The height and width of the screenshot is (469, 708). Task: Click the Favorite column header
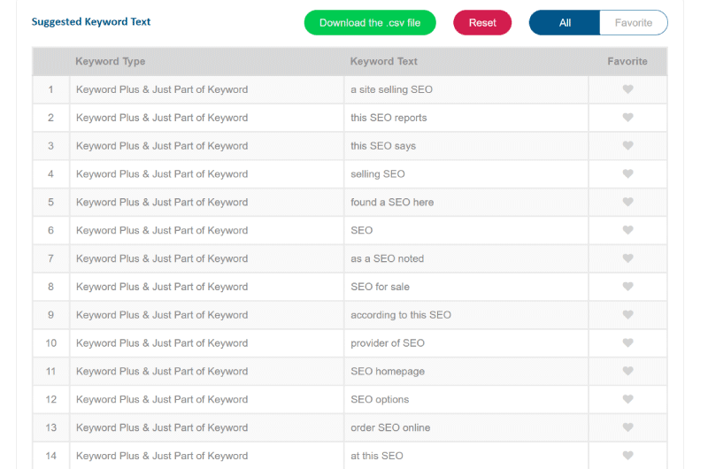pyautogui.click(x=627, y=61)
